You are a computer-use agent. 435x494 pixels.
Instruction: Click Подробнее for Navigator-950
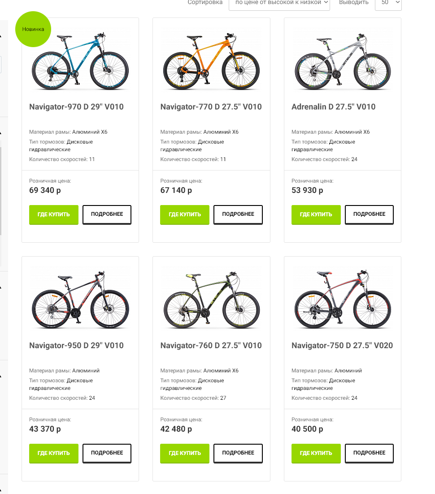pyautogui.click(x=107, y=453)
